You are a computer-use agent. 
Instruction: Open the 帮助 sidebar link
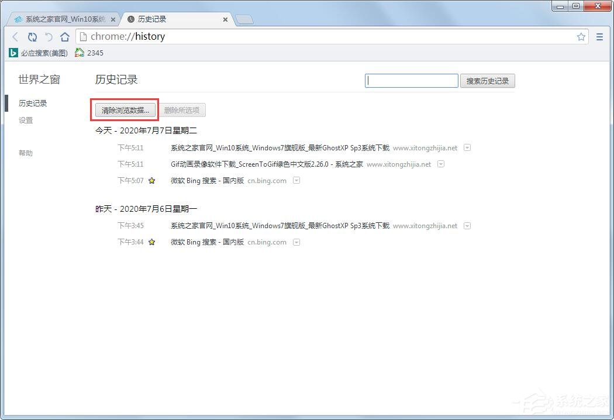(25, 153)
